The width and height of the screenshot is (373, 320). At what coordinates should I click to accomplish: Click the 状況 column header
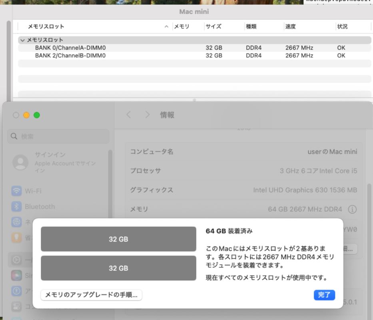click(342, 26)
